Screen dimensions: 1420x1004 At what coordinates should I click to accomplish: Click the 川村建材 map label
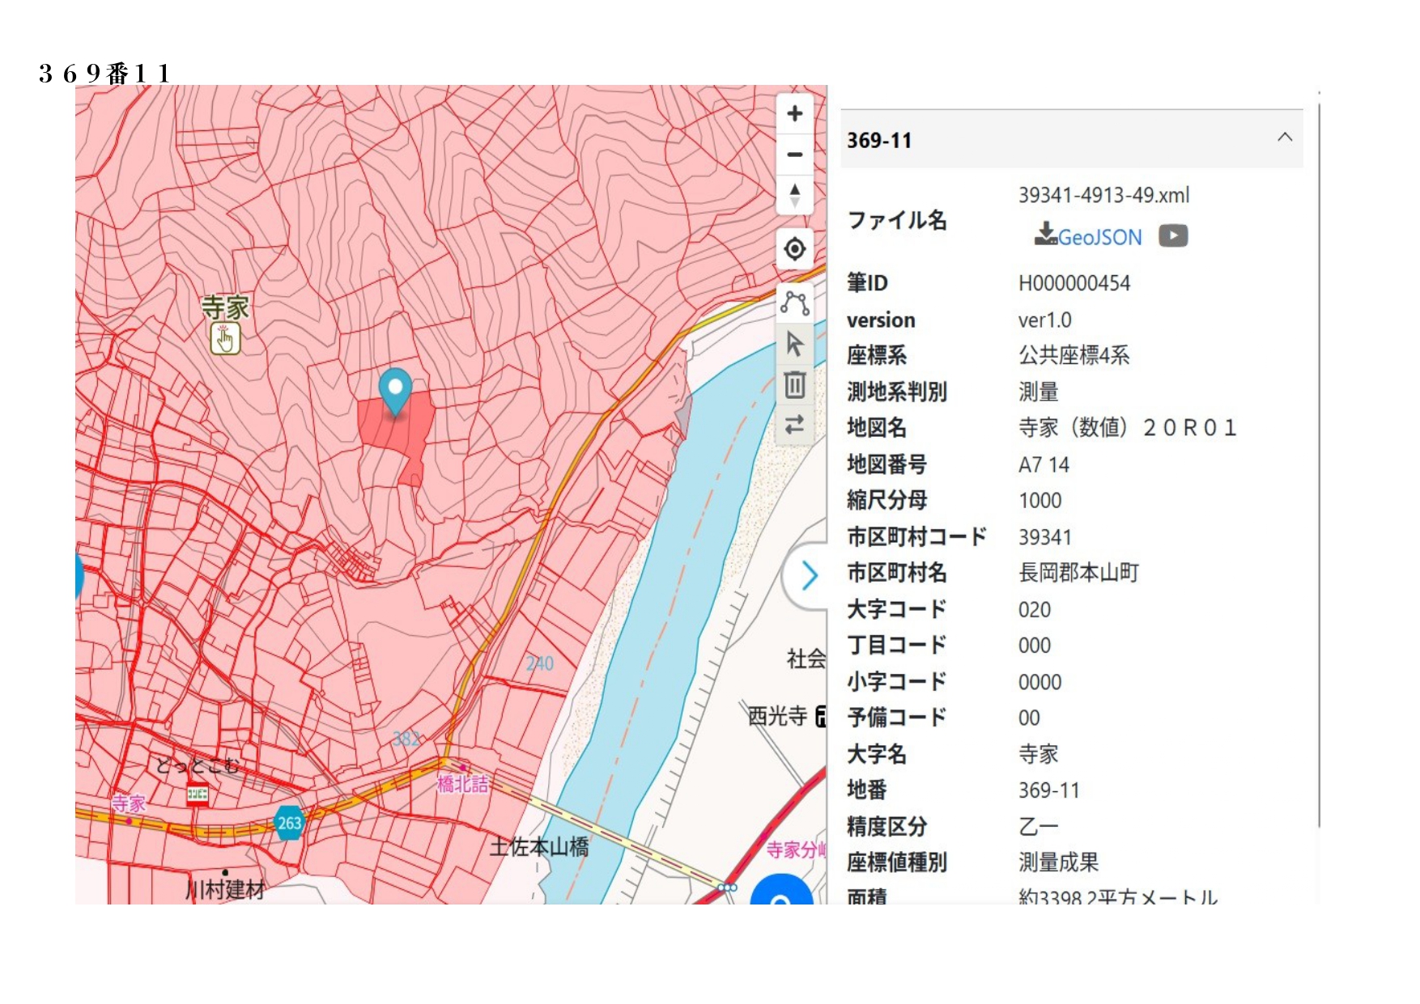pyautogui.click(x=225, y=890)
